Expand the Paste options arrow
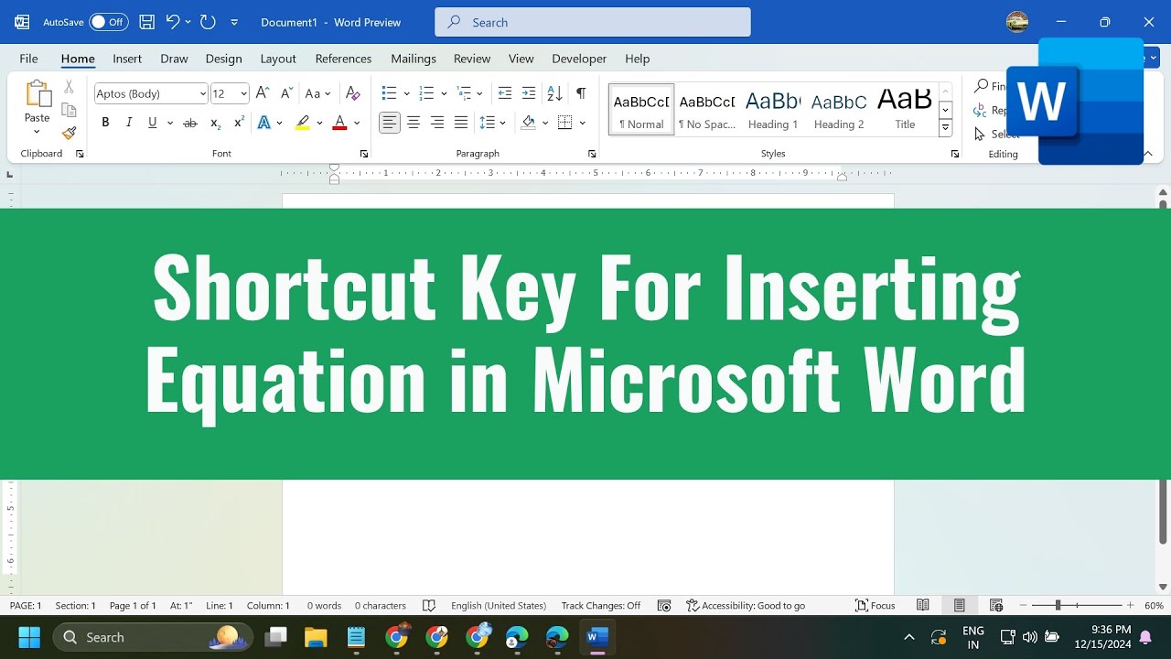This screenshot has height=659, width=1171. click(x=37, y=132)
